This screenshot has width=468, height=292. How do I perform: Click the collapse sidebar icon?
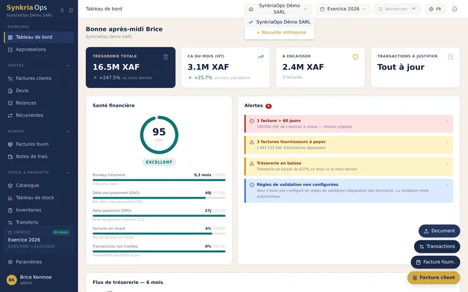click(x=71, y=10)
